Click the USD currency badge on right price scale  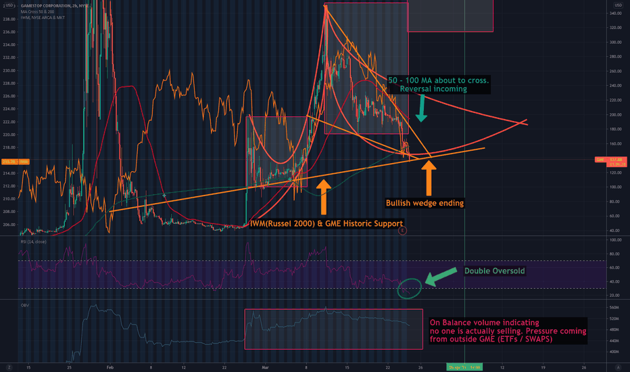(618, 5)
